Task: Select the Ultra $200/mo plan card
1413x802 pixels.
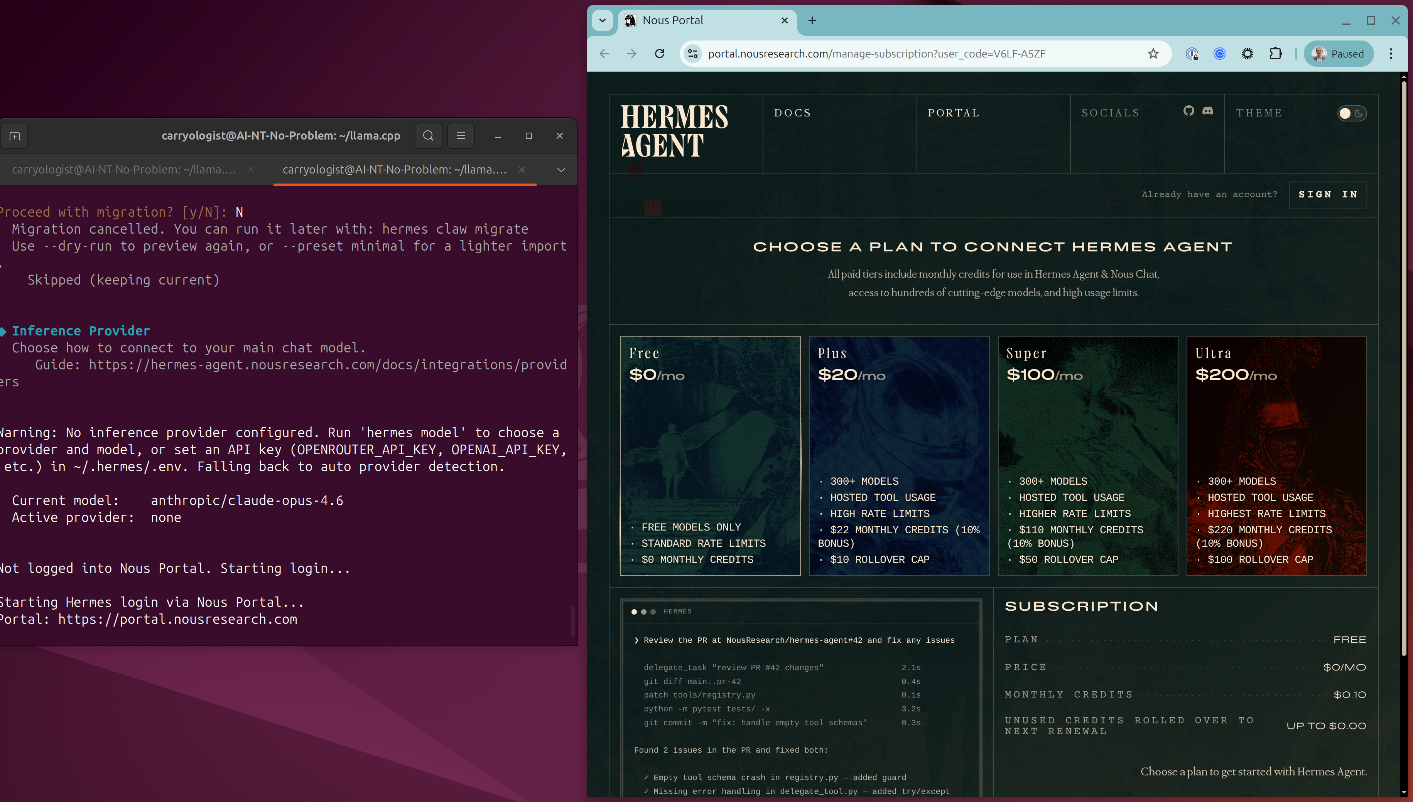Action: [1276, 455]
